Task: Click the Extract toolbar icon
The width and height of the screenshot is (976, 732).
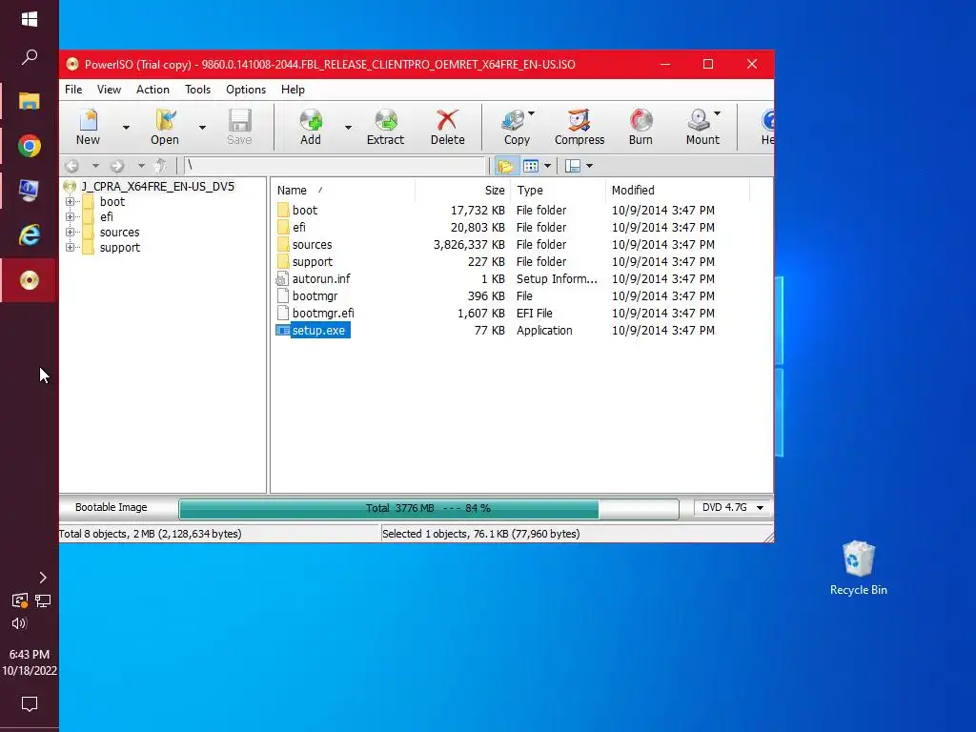Action: (385, 127)
